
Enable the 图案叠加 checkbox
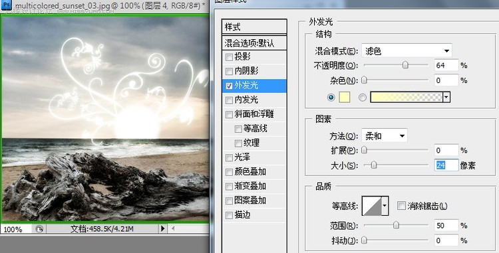pyautogui.click(x=229, y=201)
